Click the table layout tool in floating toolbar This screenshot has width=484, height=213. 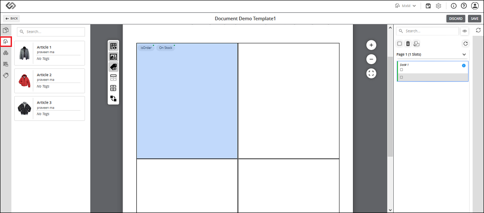point(113,88)
